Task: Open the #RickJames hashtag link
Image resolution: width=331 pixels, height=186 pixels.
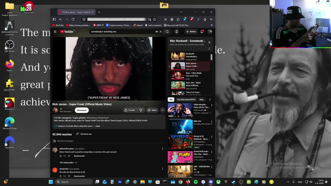Action: (92, 118)
